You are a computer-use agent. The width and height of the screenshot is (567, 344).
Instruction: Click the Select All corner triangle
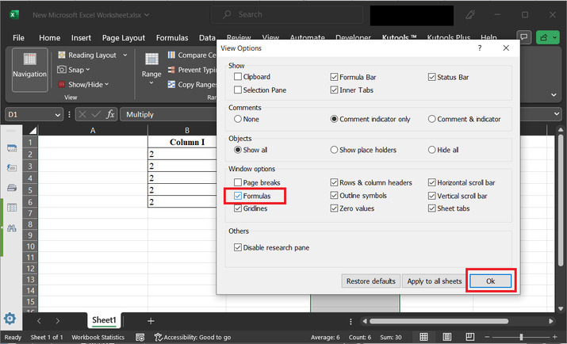pos(33,130)
